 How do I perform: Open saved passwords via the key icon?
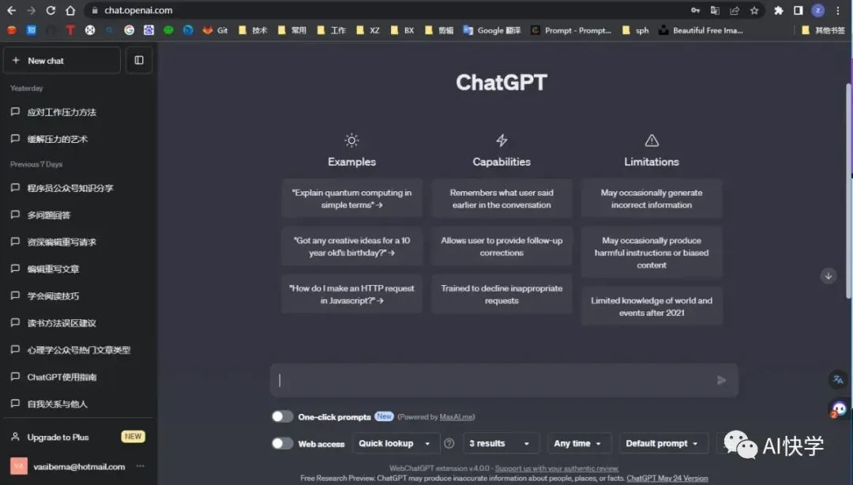click(695, 11)
